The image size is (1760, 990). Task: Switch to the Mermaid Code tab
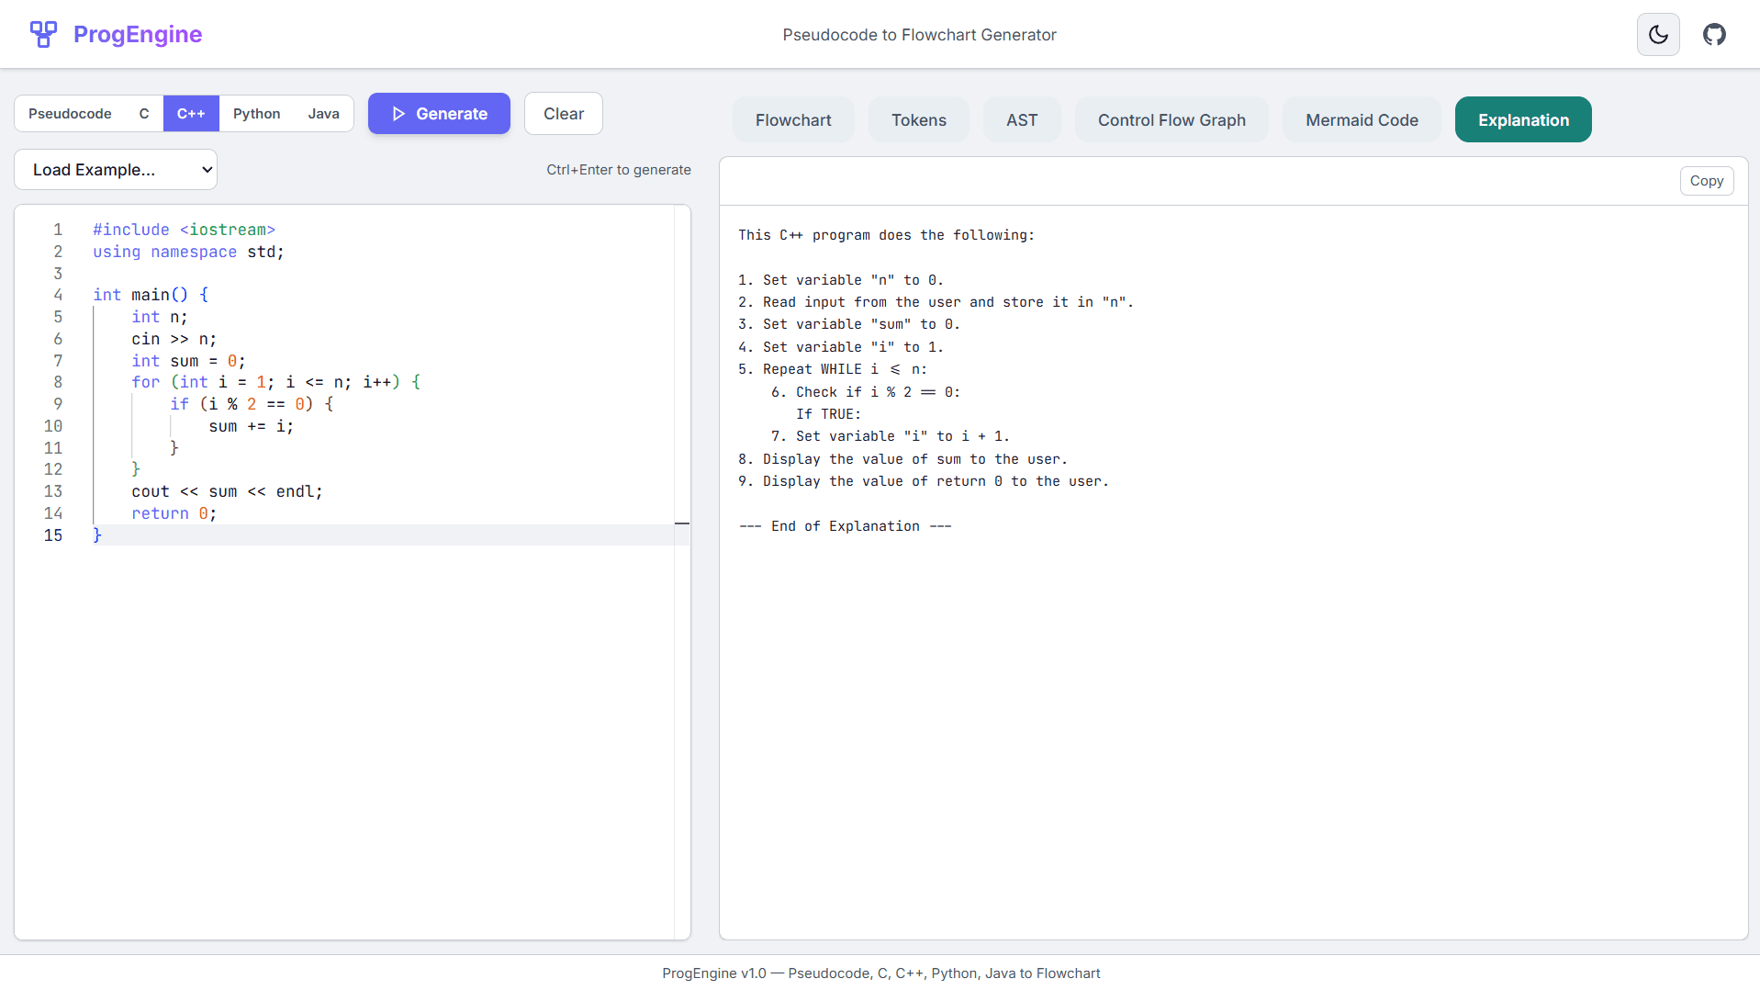[1362, 119]
